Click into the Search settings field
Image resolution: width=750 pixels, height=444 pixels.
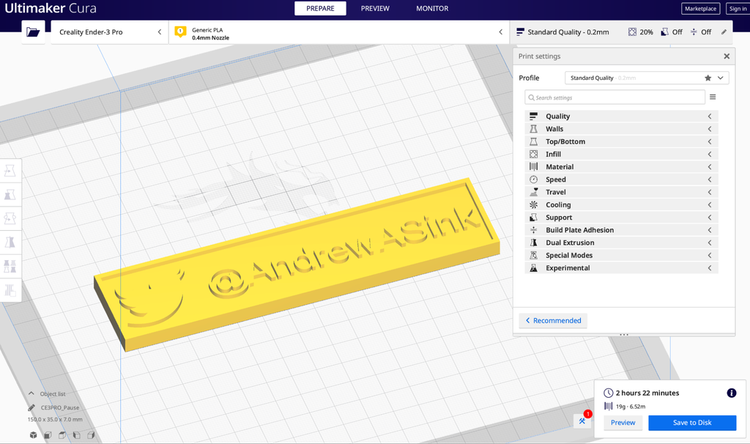coord(615,97)
